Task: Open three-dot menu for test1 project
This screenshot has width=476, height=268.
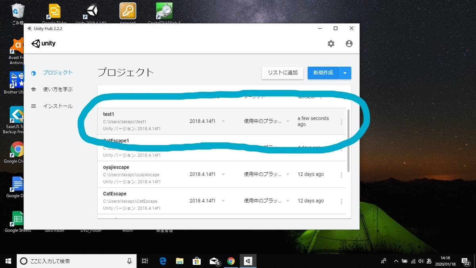Action: tap(341, 122)
